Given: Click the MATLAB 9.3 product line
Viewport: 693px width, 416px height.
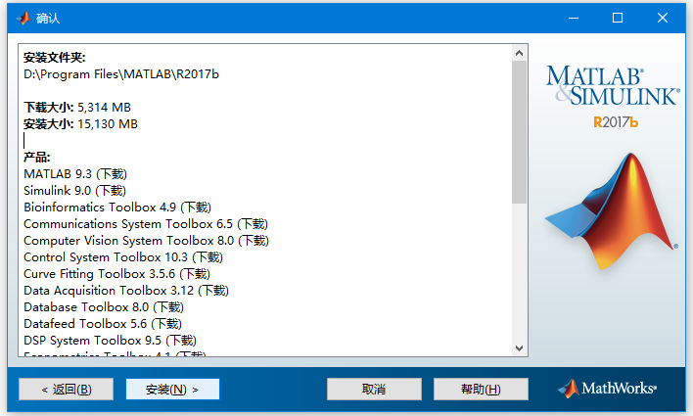Looking at the screenshot, I should click(x=74, y=174).
